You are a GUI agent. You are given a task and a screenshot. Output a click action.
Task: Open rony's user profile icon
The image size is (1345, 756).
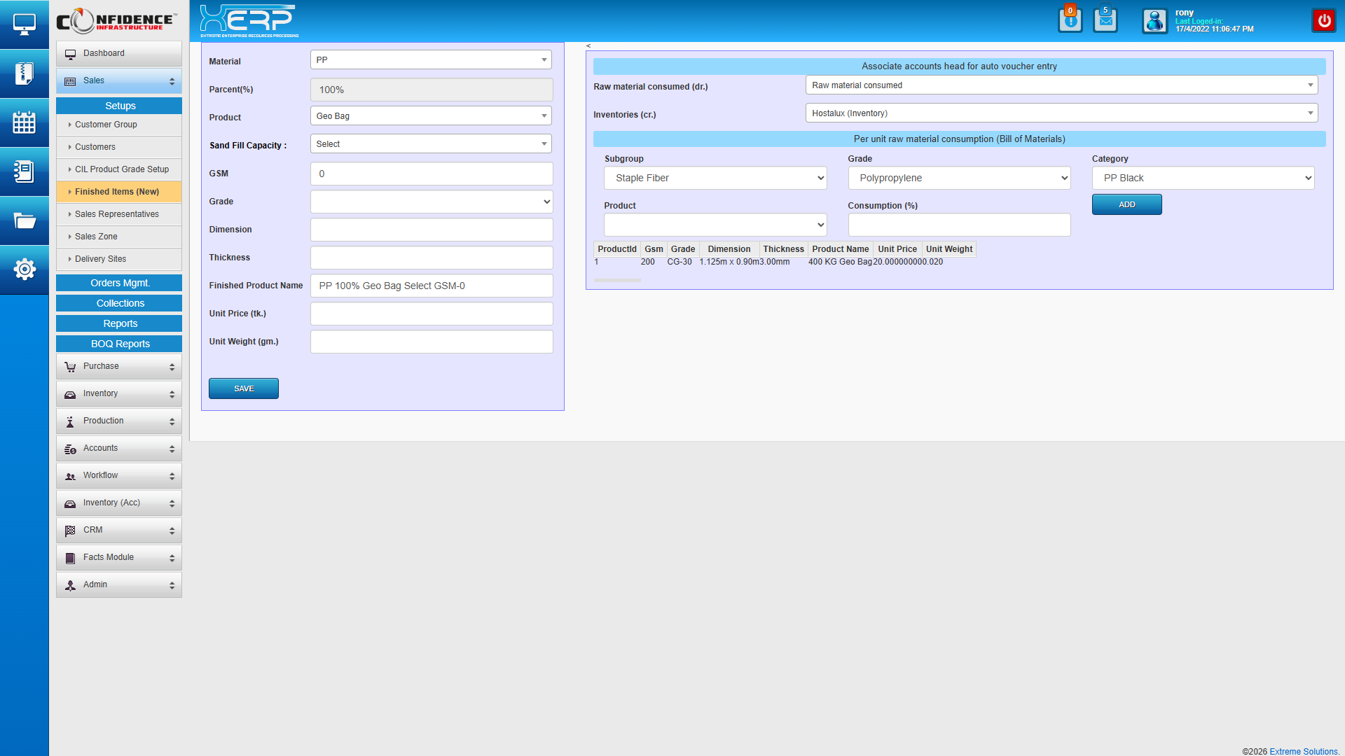(1154, 20)
